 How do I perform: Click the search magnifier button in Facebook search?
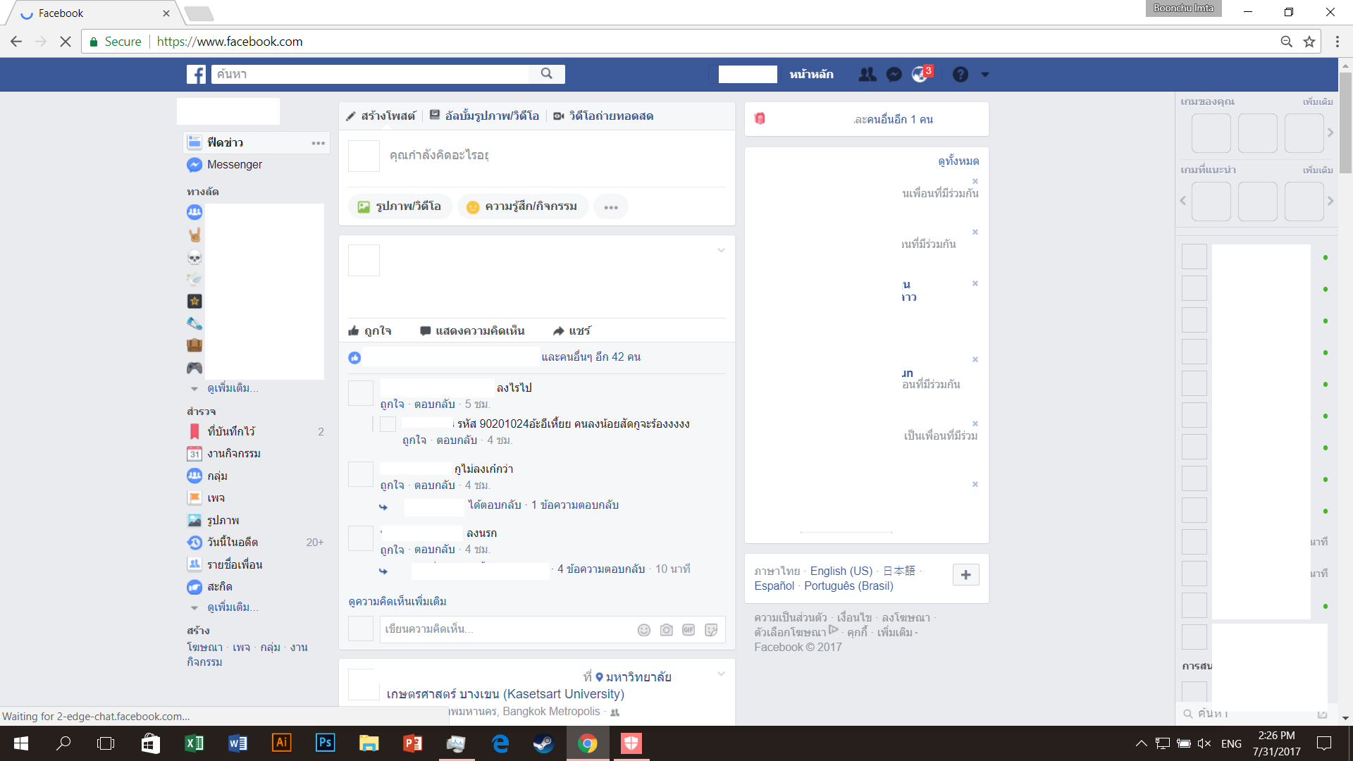point(547,74)
